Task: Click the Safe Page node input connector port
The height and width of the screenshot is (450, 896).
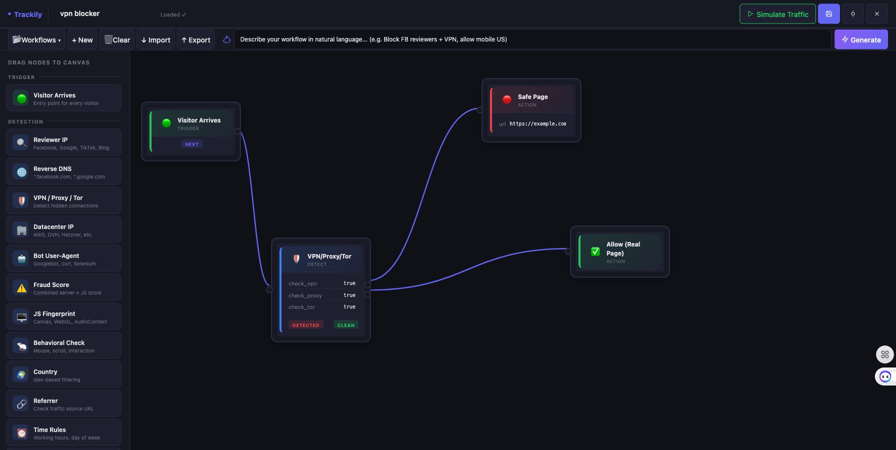Action: click(x=480, y=110)
